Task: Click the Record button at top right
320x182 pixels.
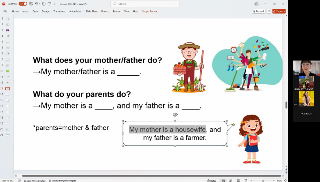Action: 258,11
